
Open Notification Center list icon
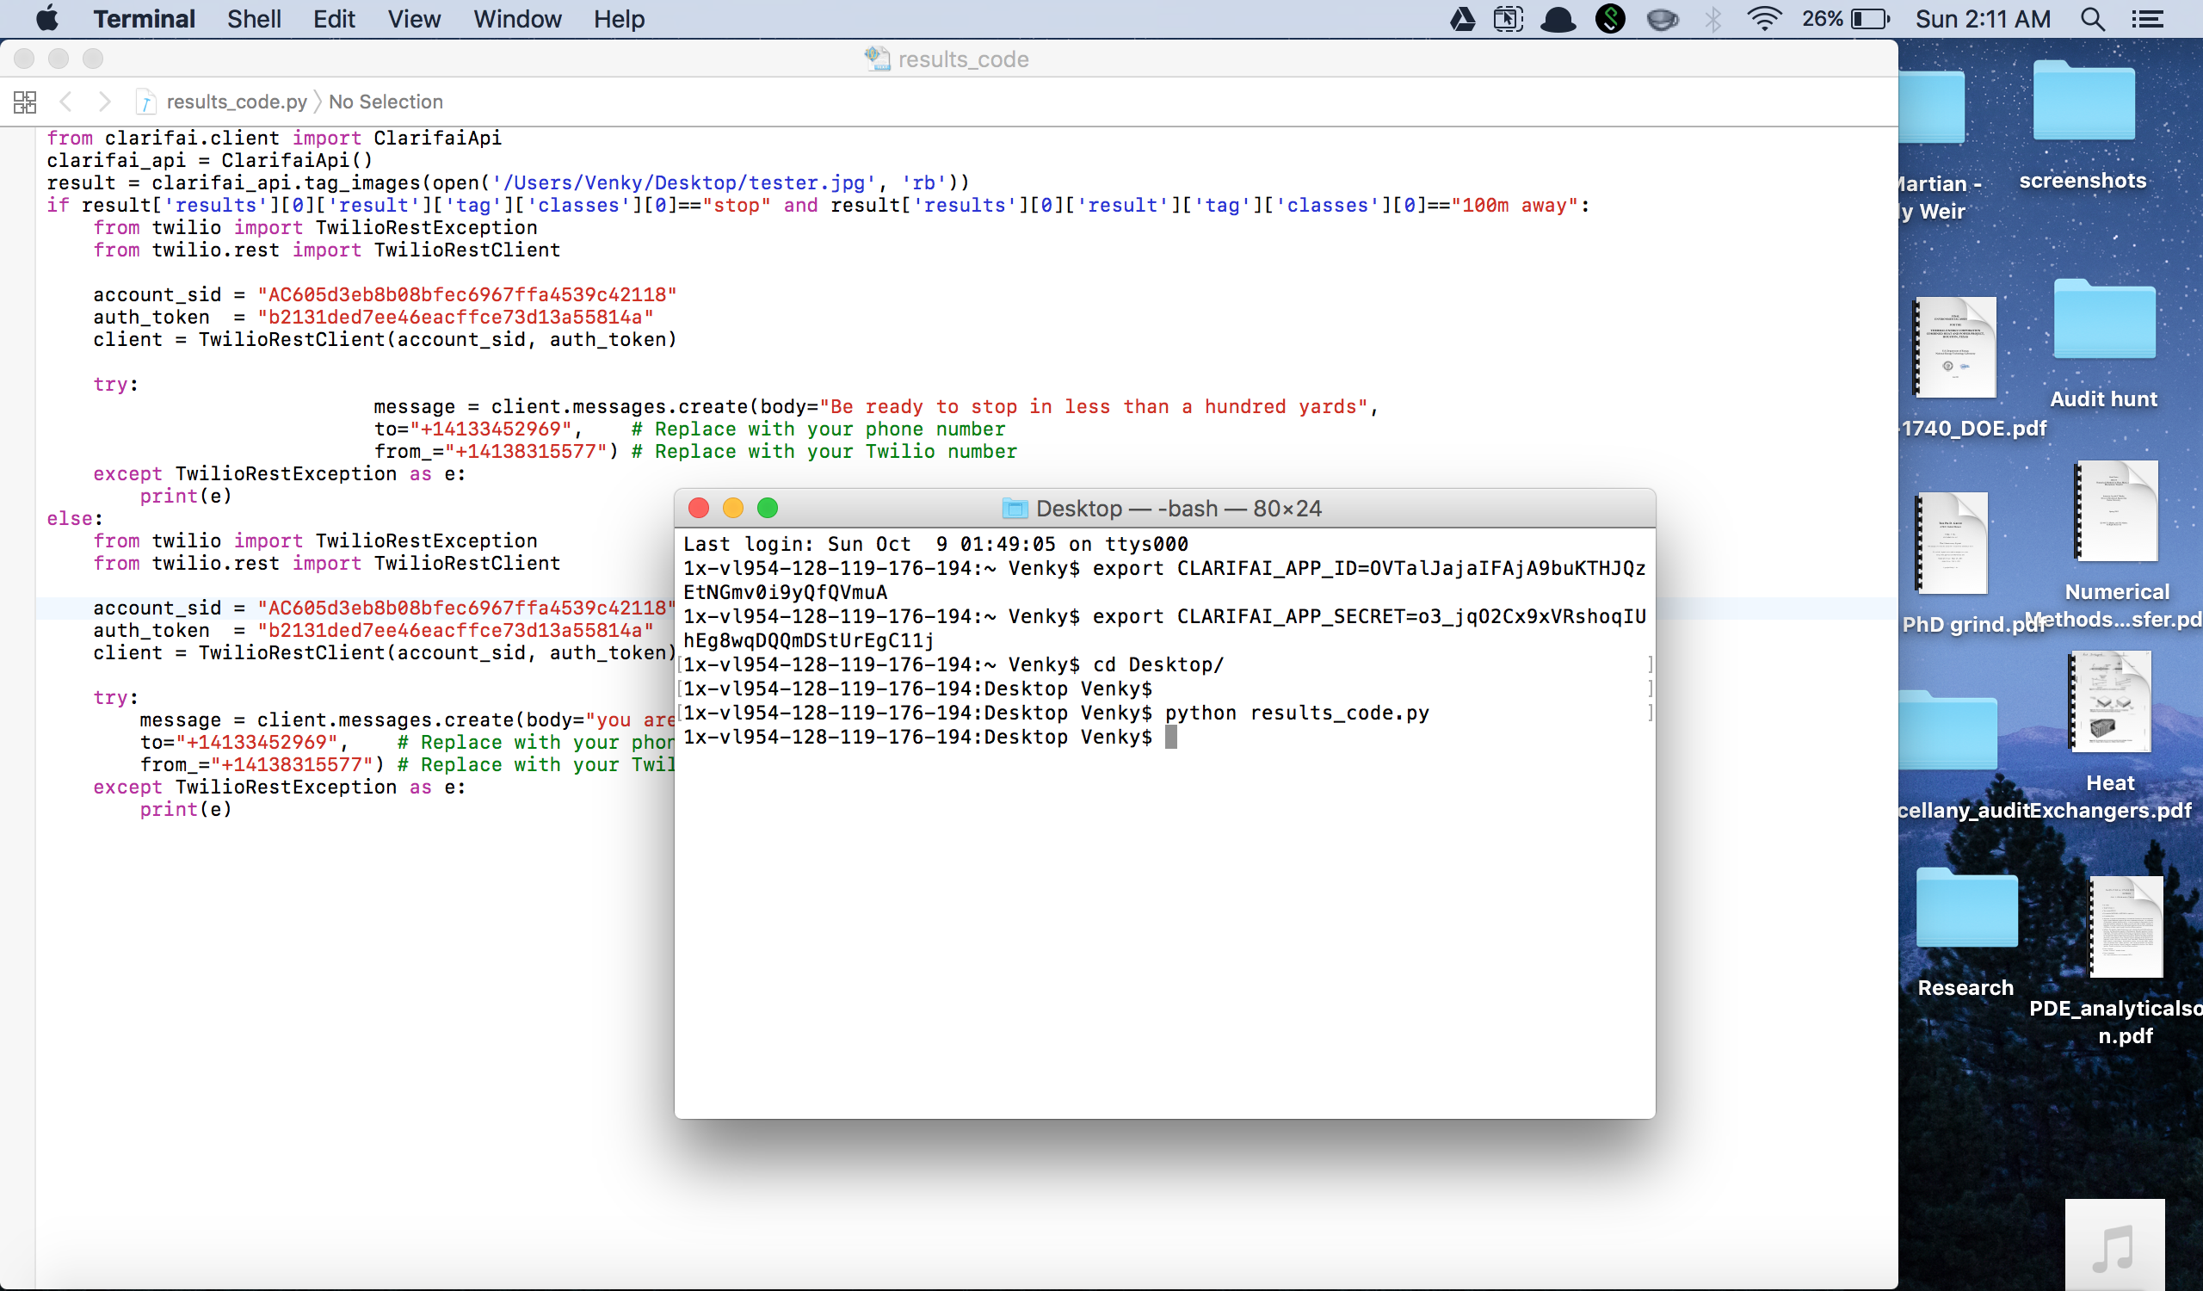2147,19
